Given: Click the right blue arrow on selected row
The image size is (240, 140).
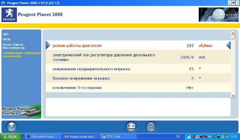Looking at the screenshot, I should tap(228, 45).
